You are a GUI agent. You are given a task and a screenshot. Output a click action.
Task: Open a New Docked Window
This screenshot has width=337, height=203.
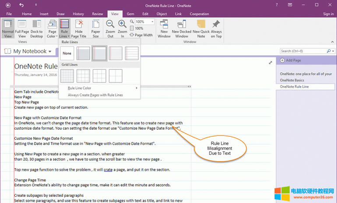[x=182, y=28]
